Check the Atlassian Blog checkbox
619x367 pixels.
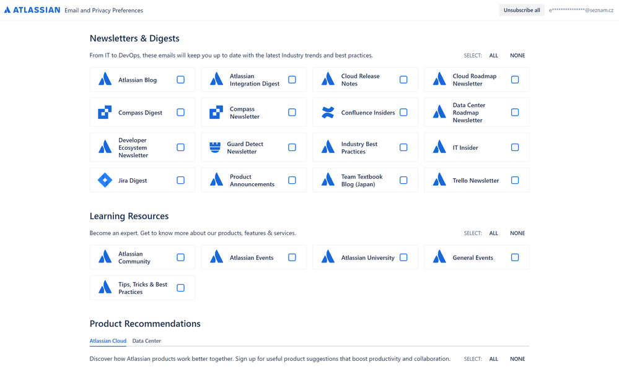[x=180, y=80]
